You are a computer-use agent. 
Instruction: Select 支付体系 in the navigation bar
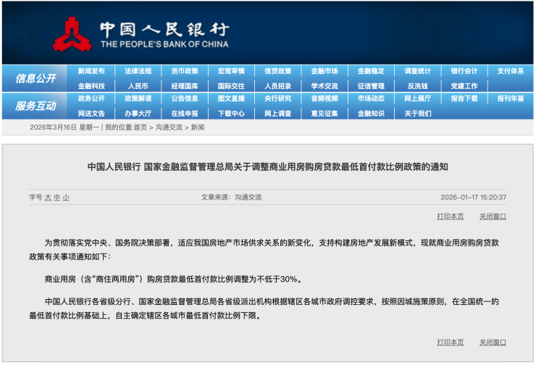510,71
